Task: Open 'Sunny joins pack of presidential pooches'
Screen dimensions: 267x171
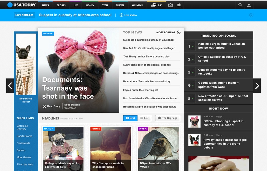Action: coord(147,65)
